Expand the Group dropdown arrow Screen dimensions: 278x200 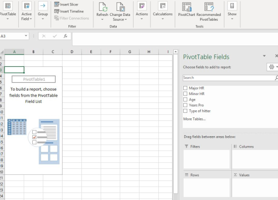pyautogui.click(x=43, y=19)
